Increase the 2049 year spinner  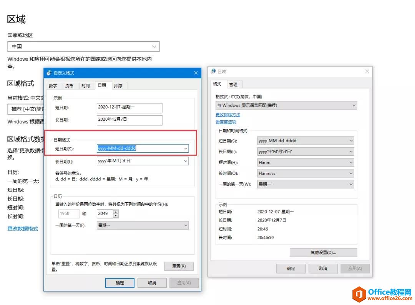click(x=116, y=212)
